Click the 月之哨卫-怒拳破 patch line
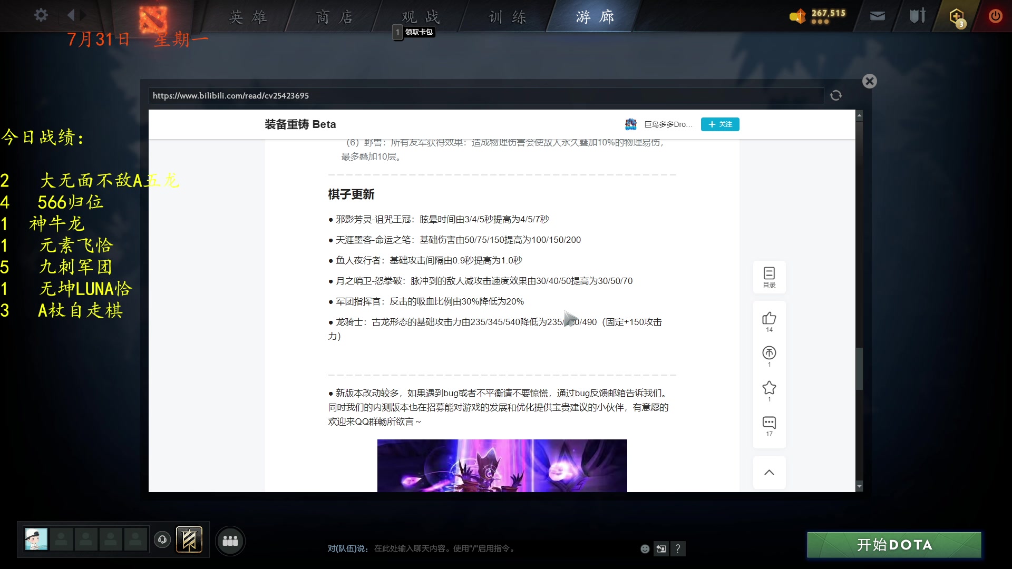This screenshot has height=569, width=1012. [x=480, y=281]
